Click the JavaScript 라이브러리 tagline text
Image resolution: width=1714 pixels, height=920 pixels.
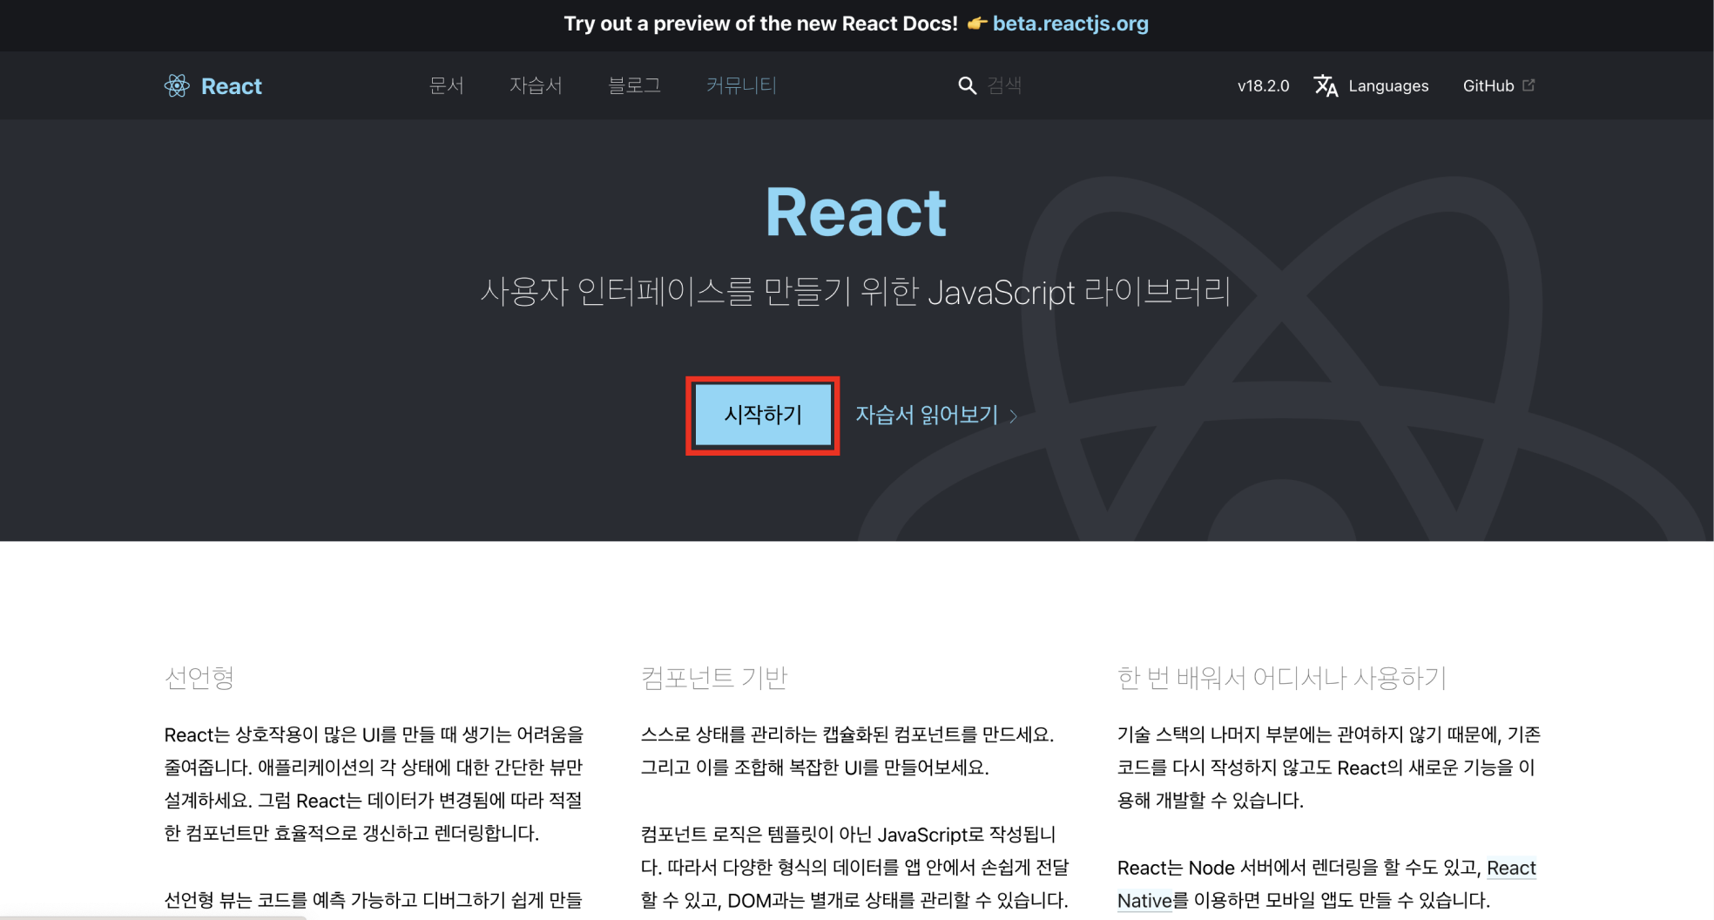[x=1079, y=292]
